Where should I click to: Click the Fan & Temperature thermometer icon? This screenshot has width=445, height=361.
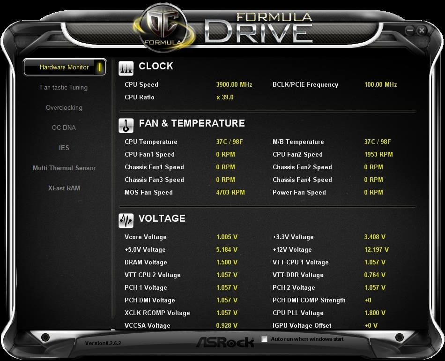point(126,126)
